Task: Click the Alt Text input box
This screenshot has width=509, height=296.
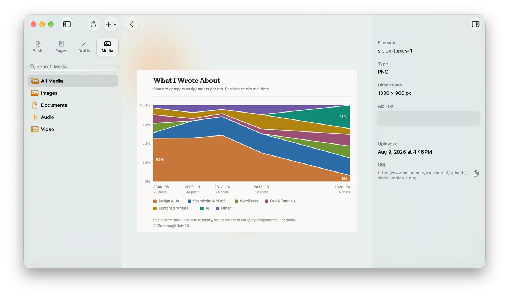Action: (428, 118)
